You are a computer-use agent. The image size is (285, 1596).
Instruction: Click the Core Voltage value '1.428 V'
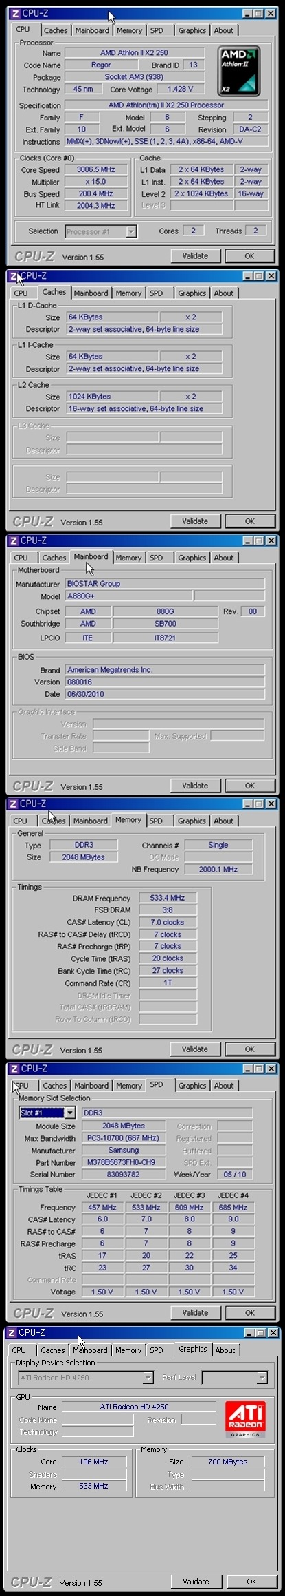(180, 90)
